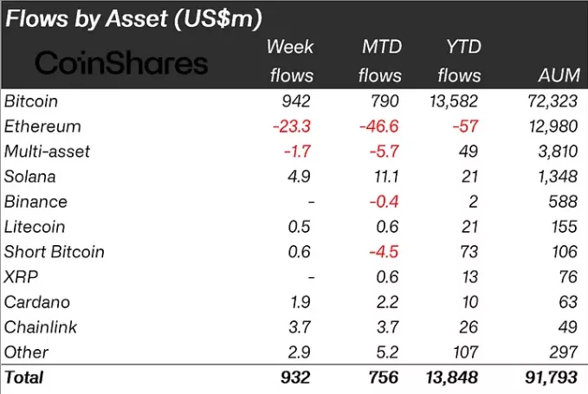This screenshot has height=394, width=588.
Task: Select the Bitcoin row label
Action: [x=30, y=101]
